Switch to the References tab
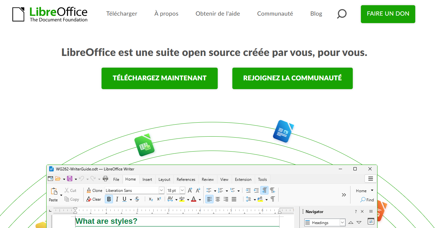Viewport: 439px width, 228px height. pos(186,179)
